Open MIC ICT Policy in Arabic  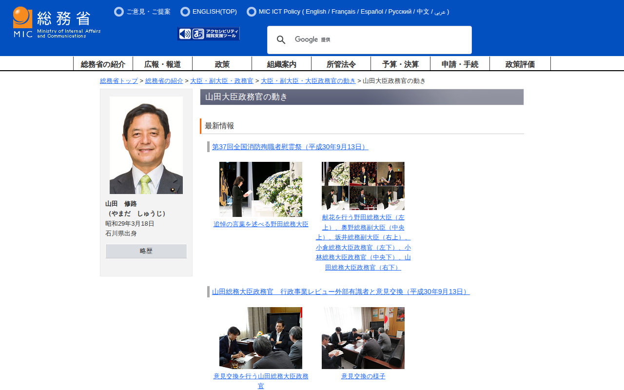440,12
